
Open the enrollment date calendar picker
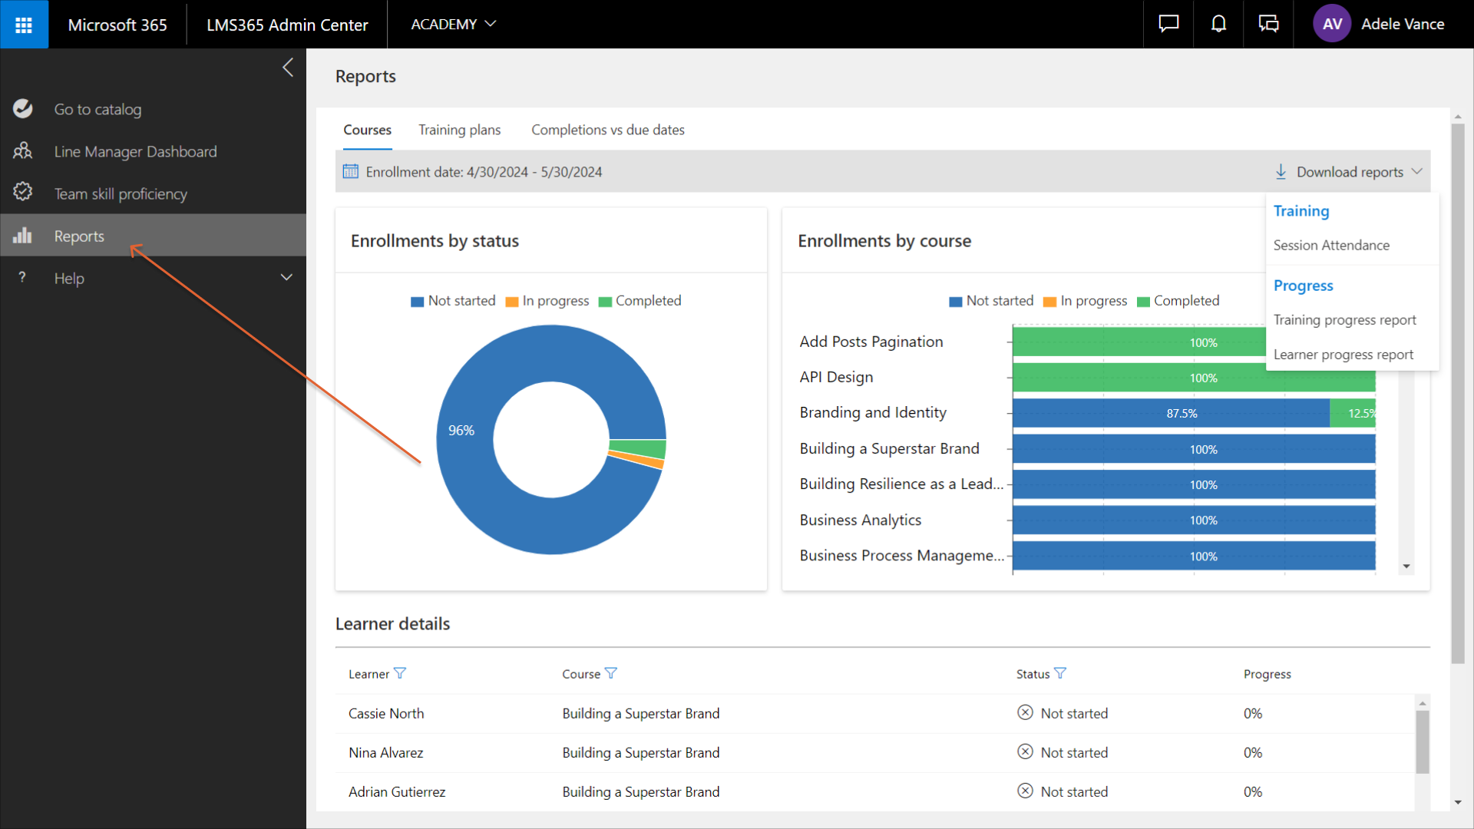click(x=350, y=171)
